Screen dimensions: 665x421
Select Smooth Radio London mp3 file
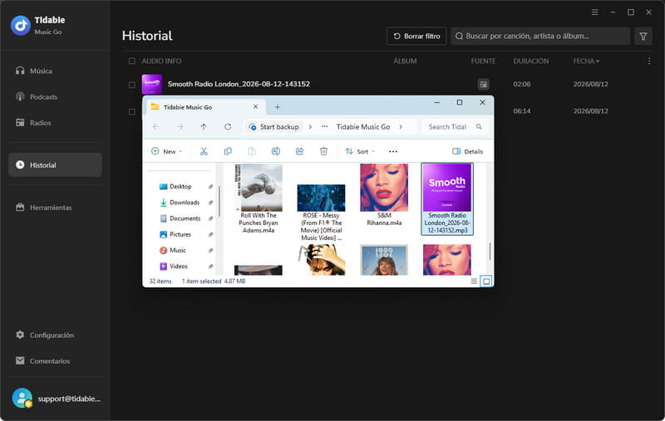pos(447,199)
